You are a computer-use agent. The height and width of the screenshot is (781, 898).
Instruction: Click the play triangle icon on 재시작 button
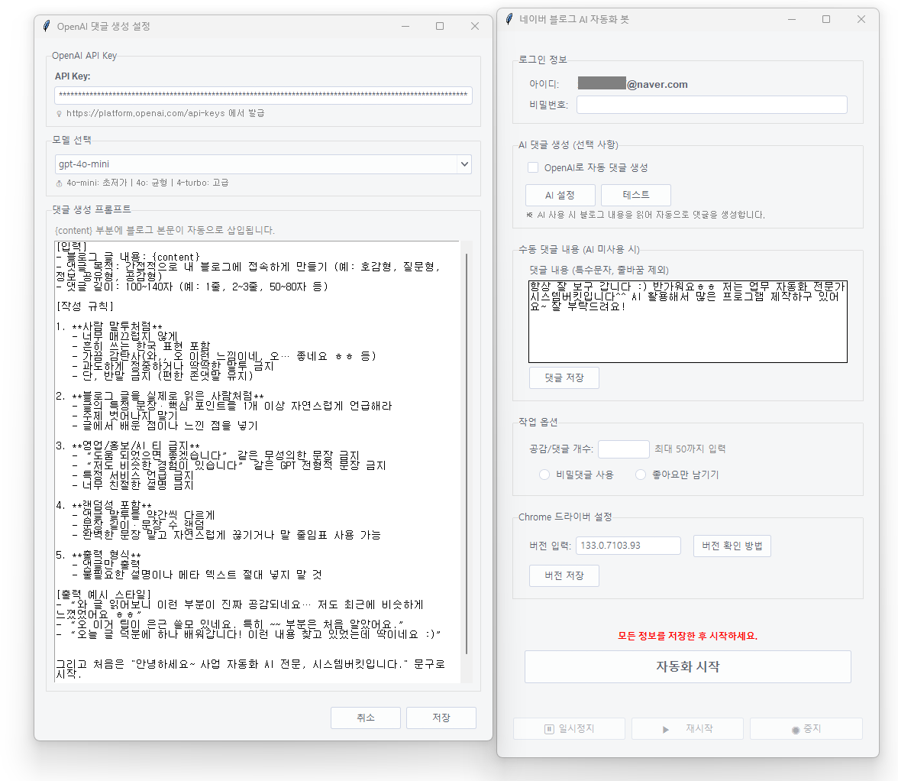coord(666,730)
